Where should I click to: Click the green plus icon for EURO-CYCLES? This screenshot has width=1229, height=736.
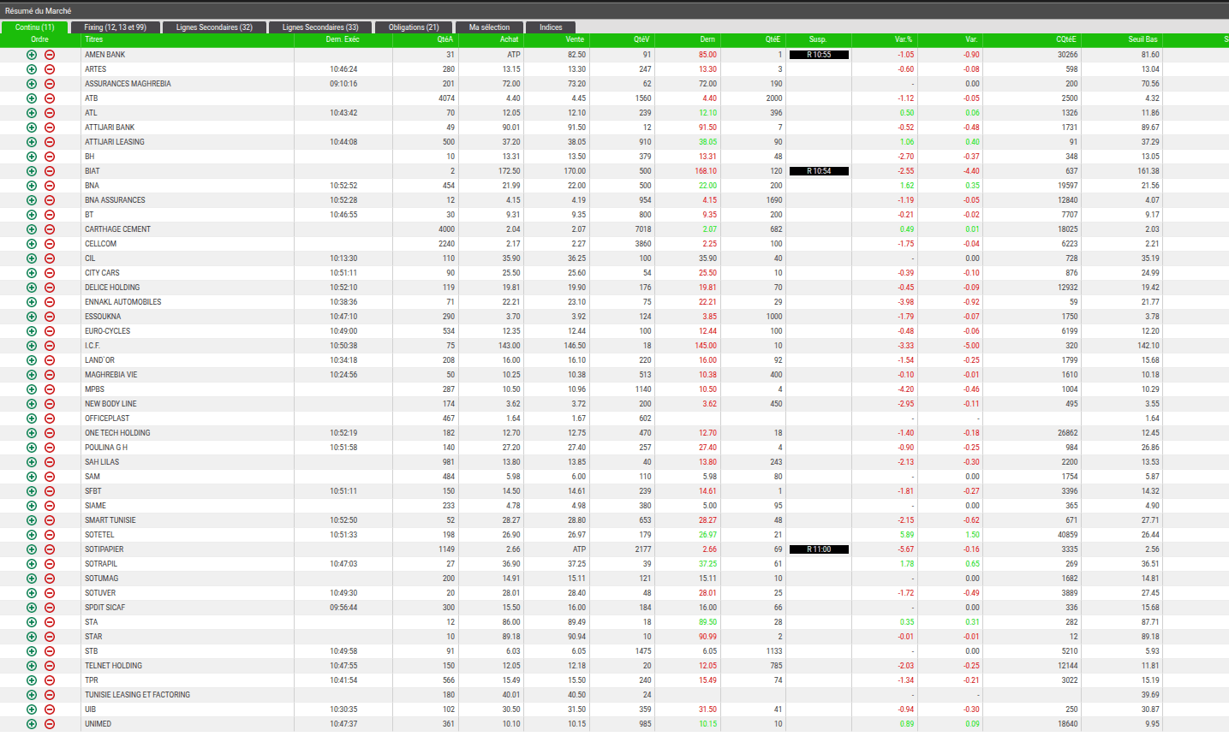tap(32, 331)
